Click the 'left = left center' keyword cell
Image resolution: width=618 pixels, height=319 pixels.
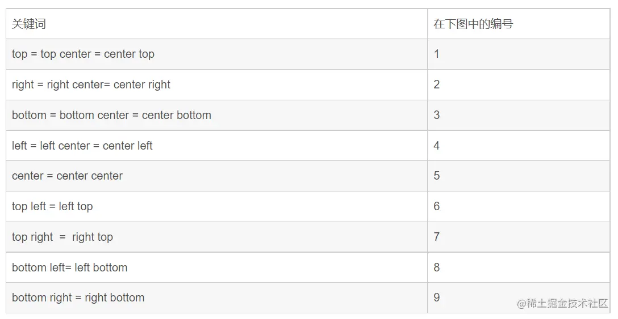click(x=82, y=146)
